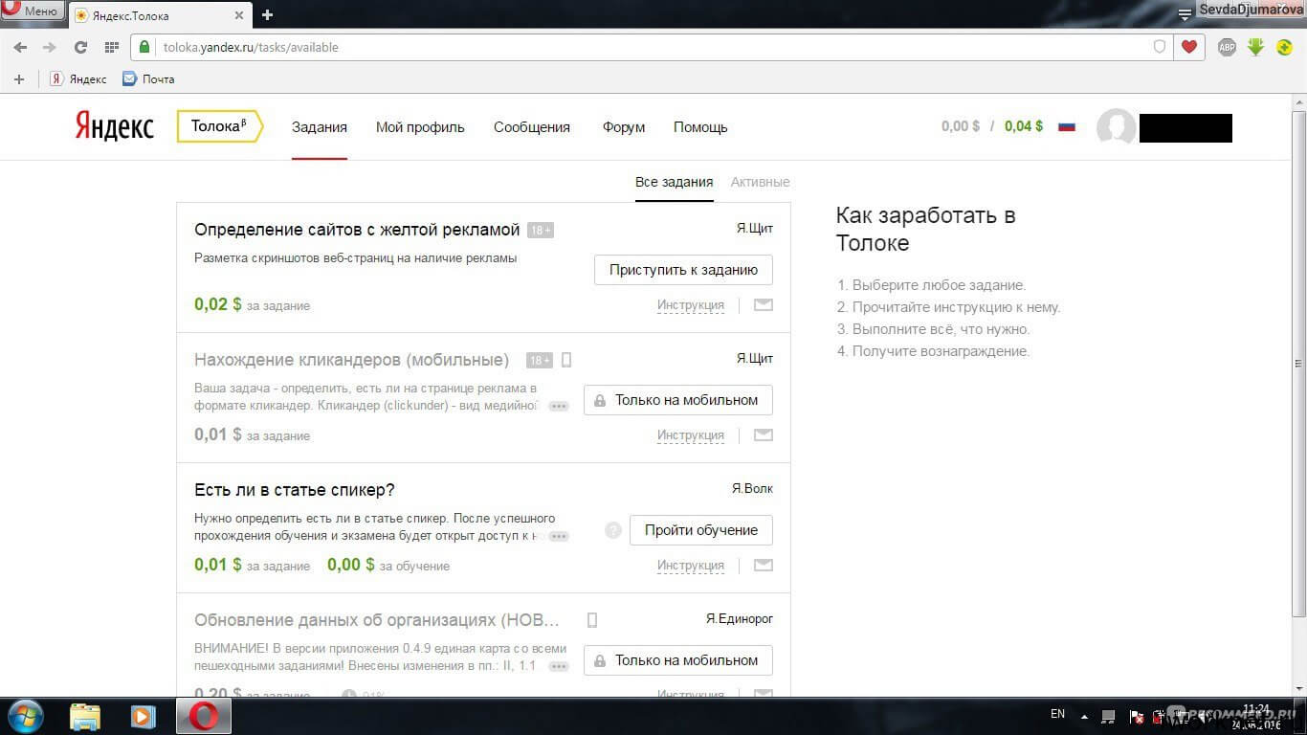Click the shield icon in the address bar

click(1160, 47)
